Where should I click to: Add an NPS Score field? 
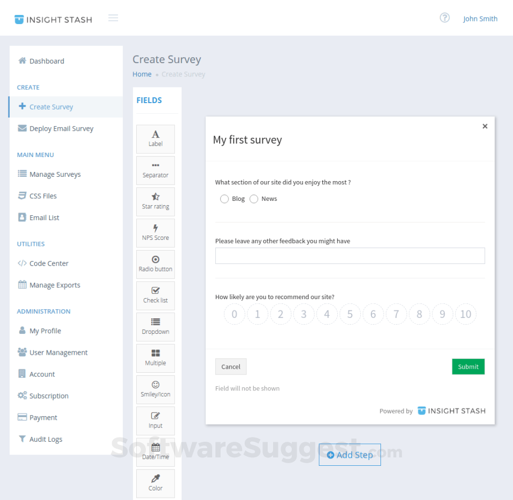156,232
